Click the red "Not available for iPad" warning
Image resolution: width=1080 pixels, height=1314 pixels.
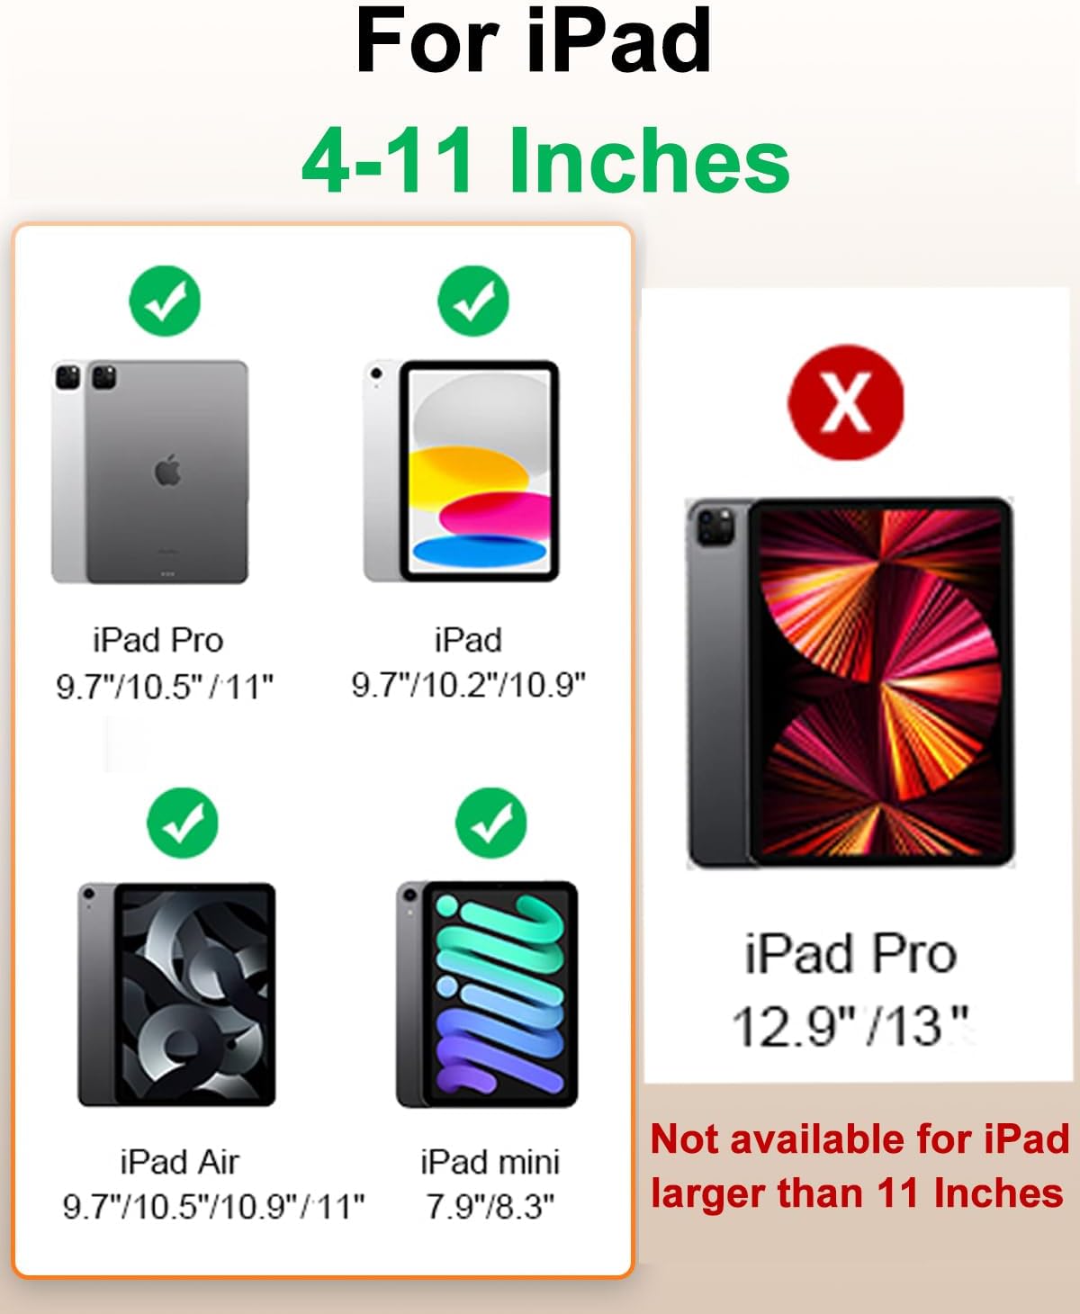click(859, 1166)
